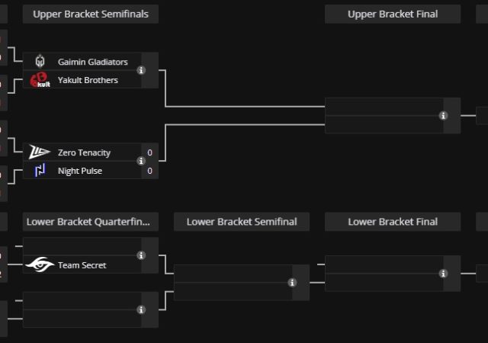Show match info for Upper Bracket Final

pos(443,116)
